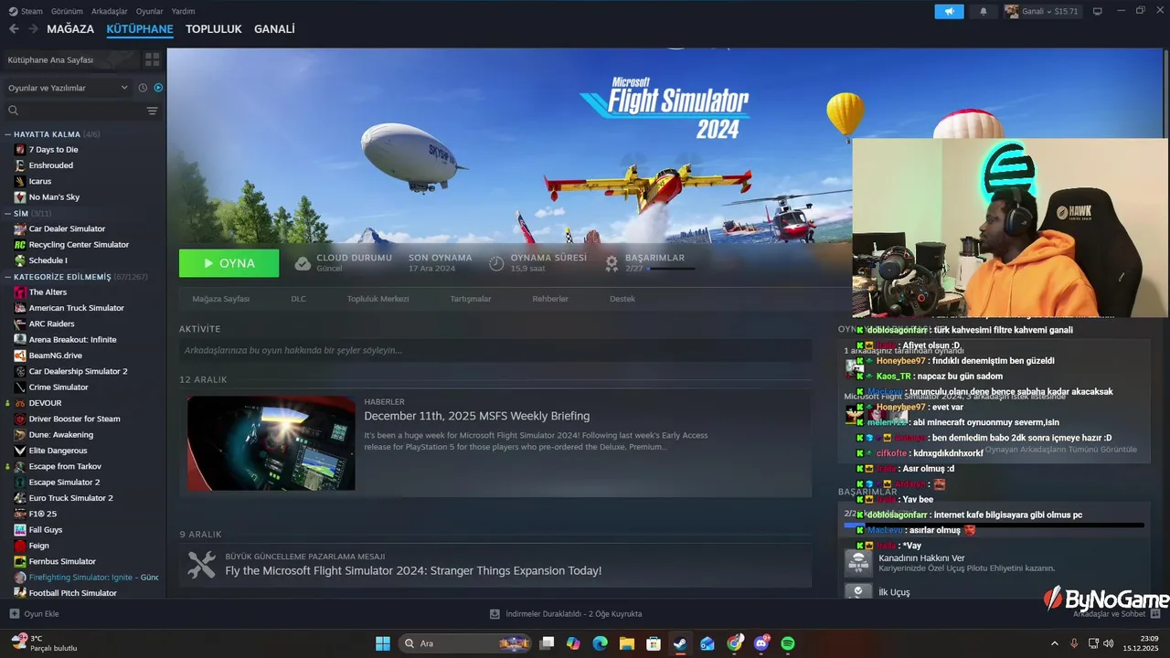Image resolution: width=1170 pixels, height=658 pixels.
Task: Click the add game plus icon
Action: coord(14,613)
